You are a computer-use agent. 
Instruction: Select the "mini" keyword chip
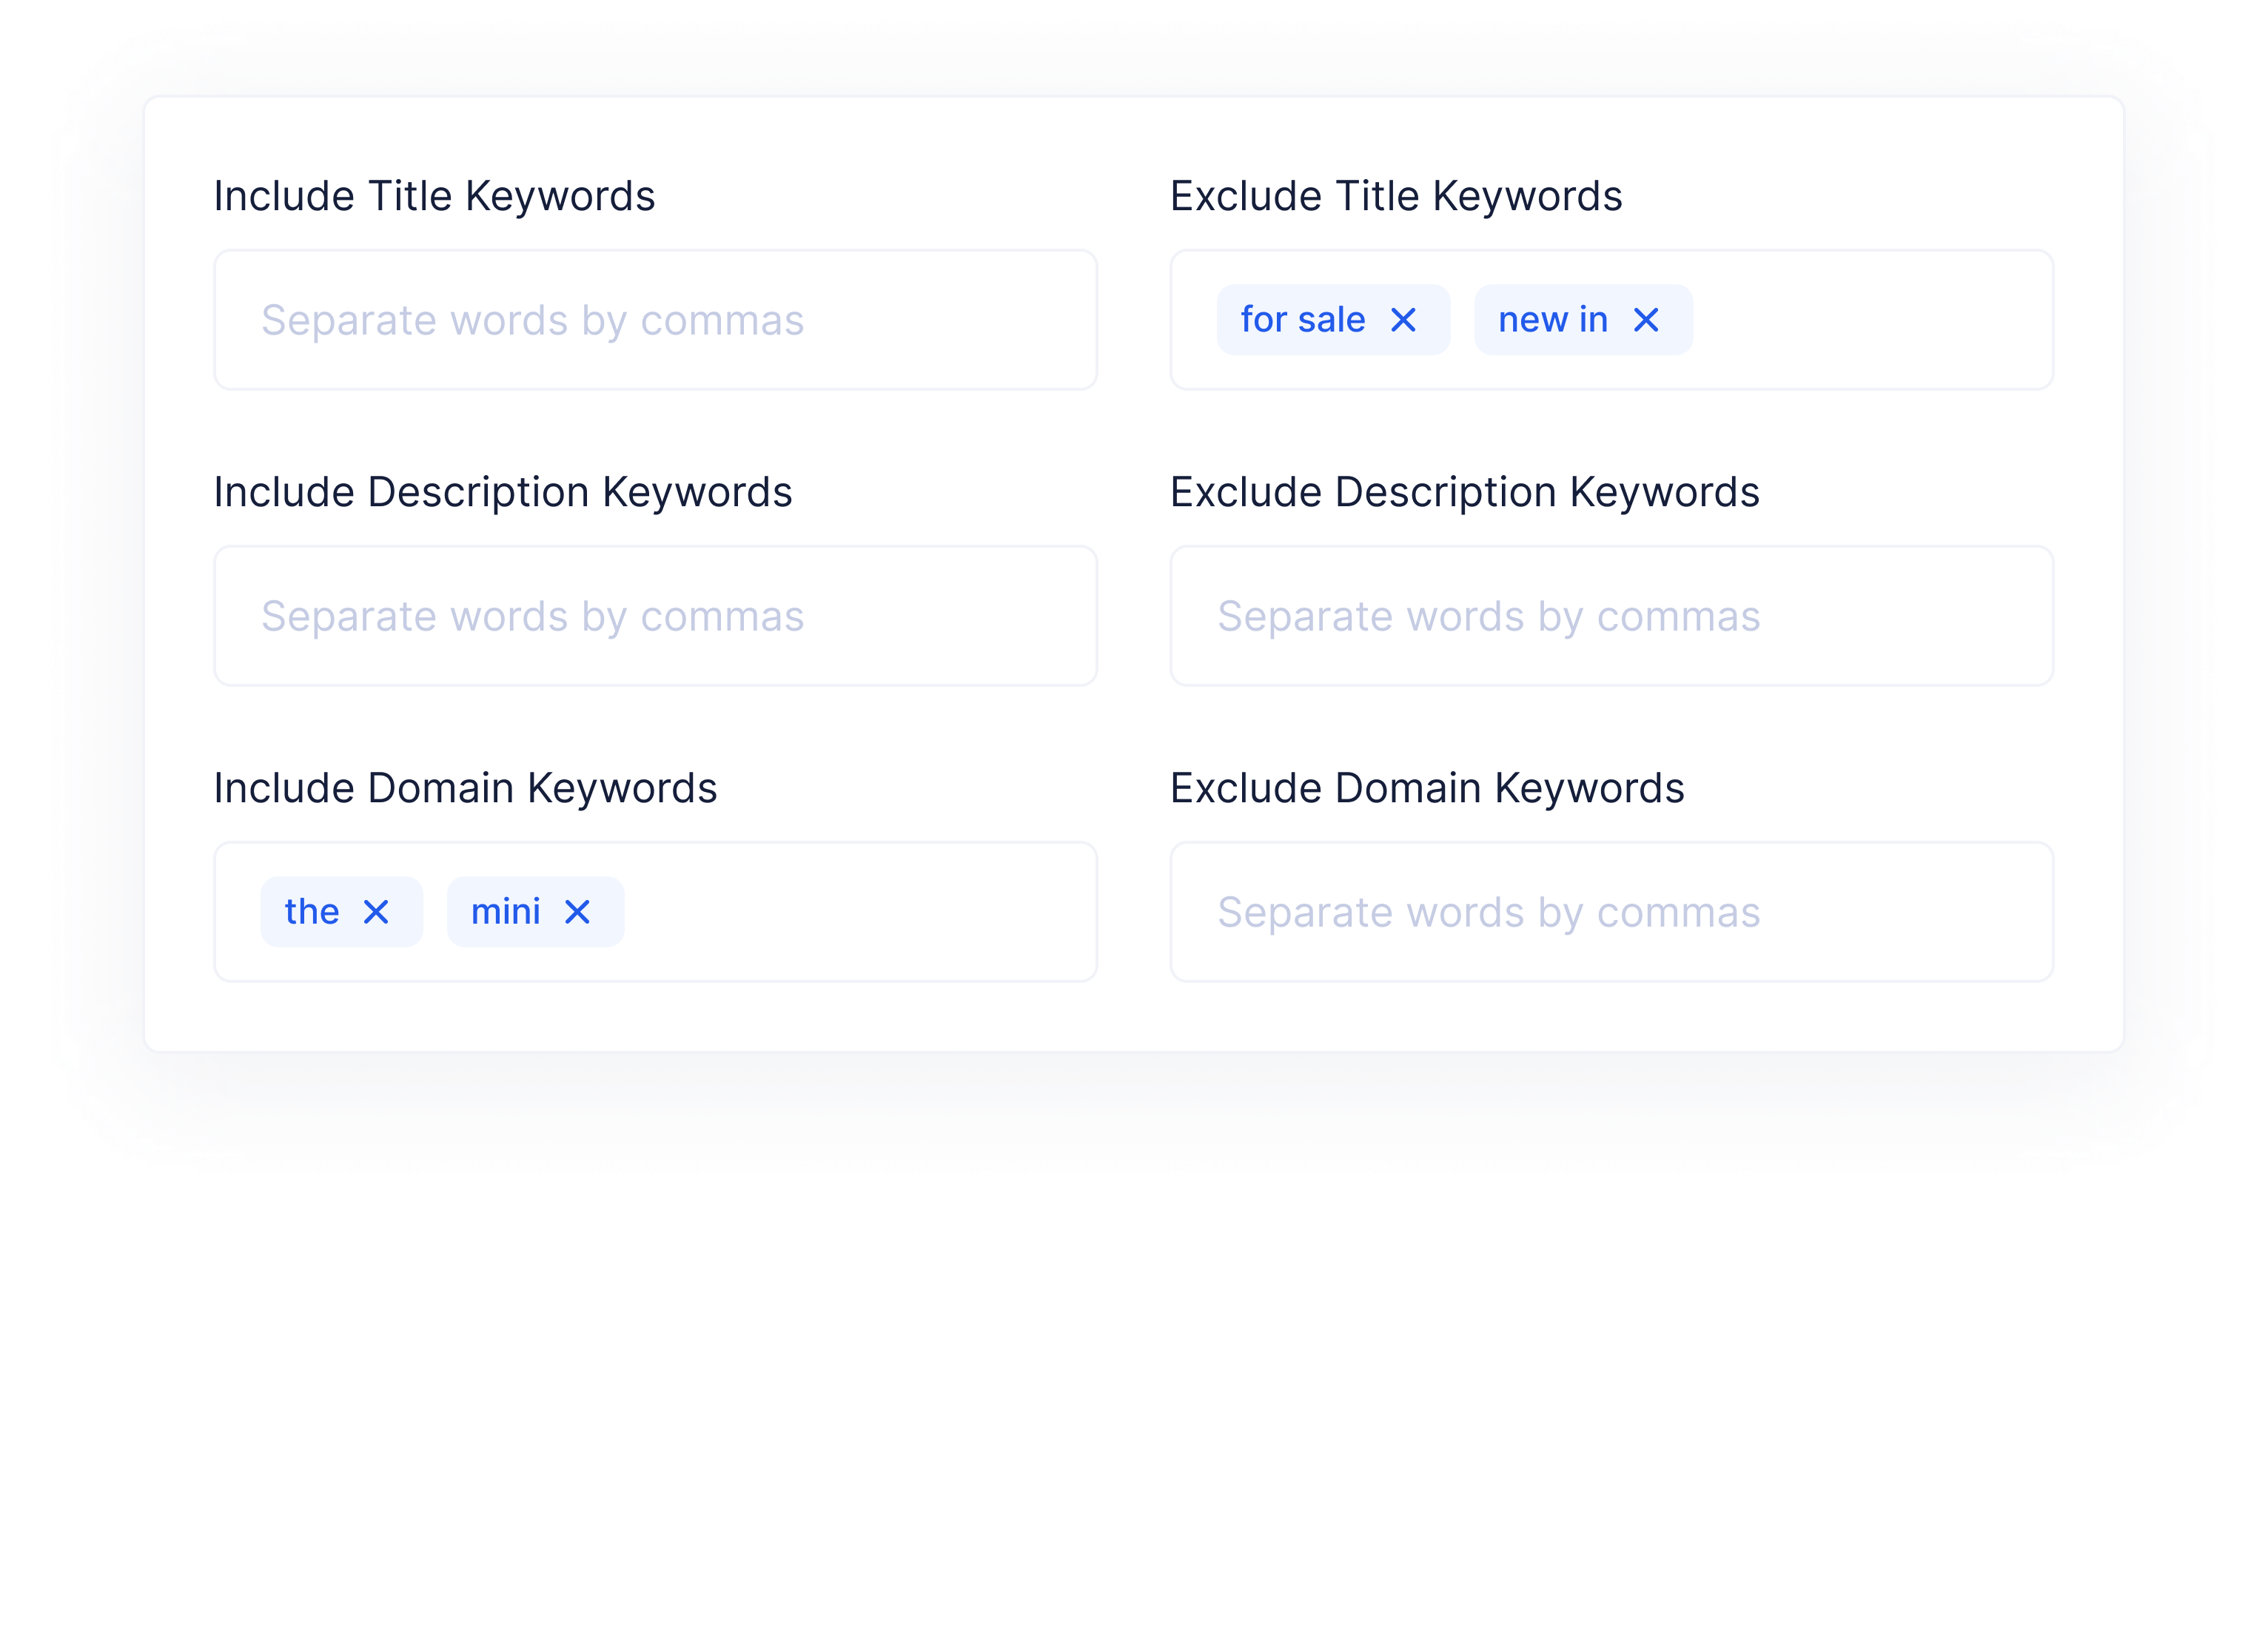(x=508, y=911)
